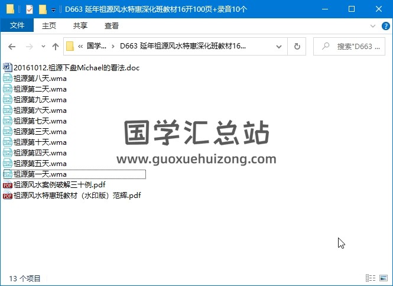Image resolution: width=393 pixels, height=286 pixels.
Task: Click the 国学 breadcrumb in address bar
Action: 97,46
